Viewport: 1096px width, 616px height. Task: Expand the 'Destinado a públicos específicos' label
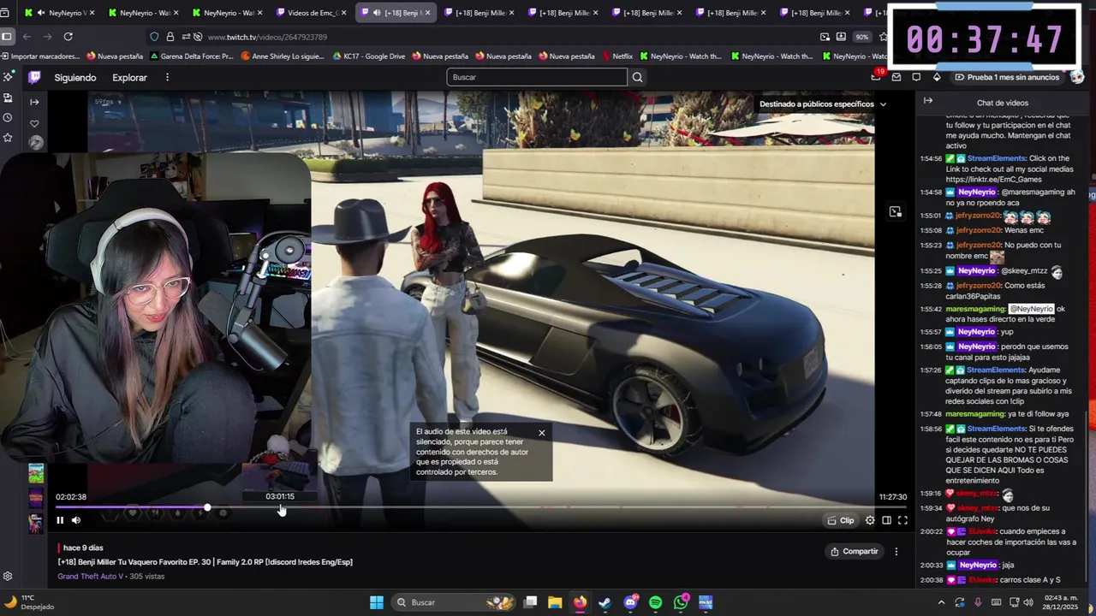point(823,104)
